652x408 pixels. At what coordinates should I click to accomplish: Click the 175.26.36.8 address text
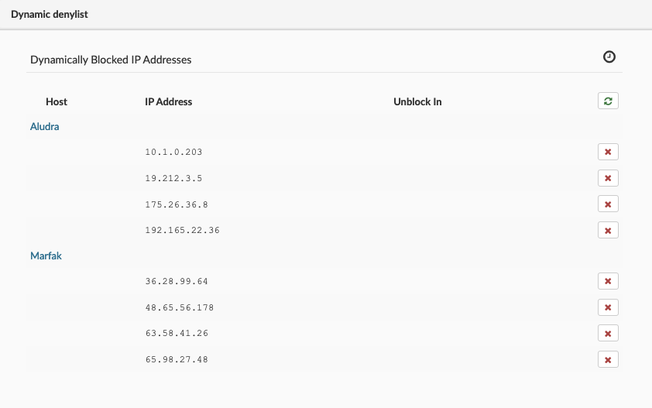pyautogui.click(x=177, y=204)
